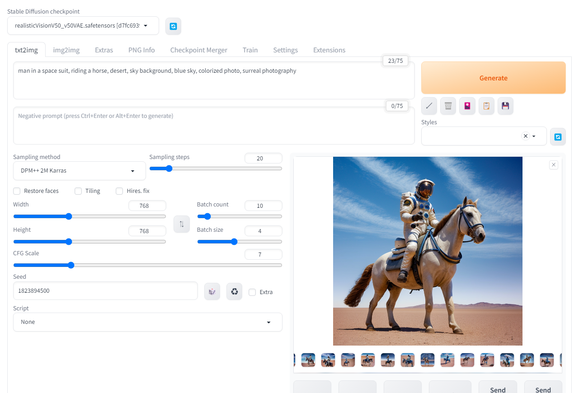This screenshot has height=393, width=579.
Task: Click the Batch count number box
Action: [264, 206]
